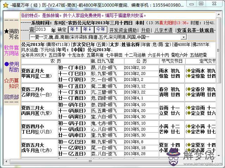This screenshot has width=225, height=168.
Task: Open ★捐助芳名 in the sidebar
Action: click(12, 34)
